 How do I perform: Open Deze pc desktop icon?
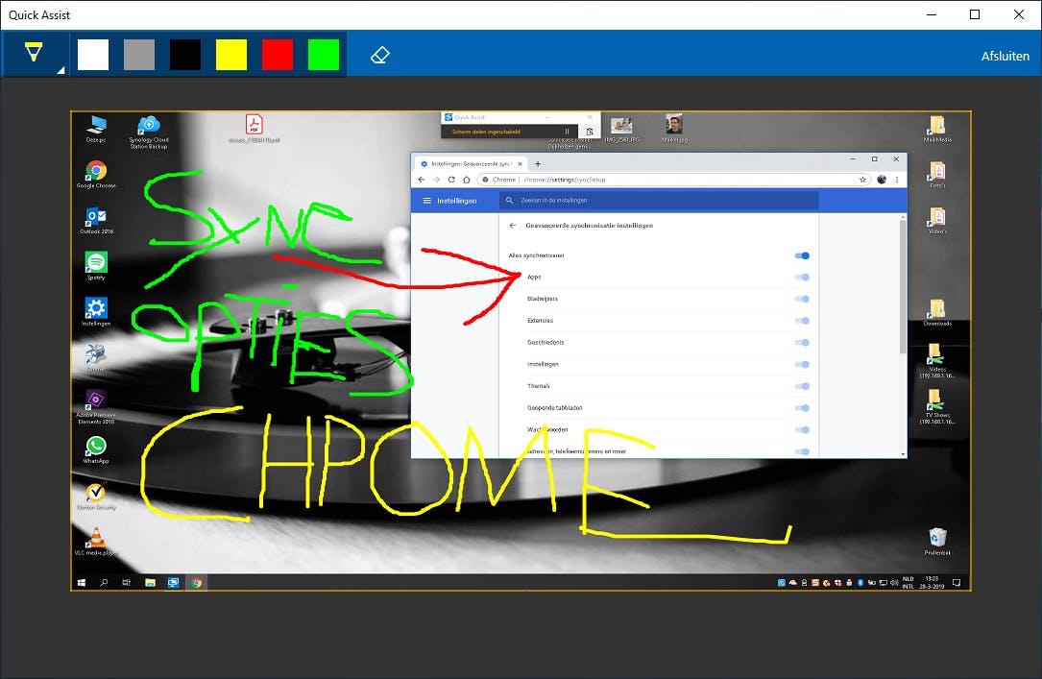click(96, 129)
